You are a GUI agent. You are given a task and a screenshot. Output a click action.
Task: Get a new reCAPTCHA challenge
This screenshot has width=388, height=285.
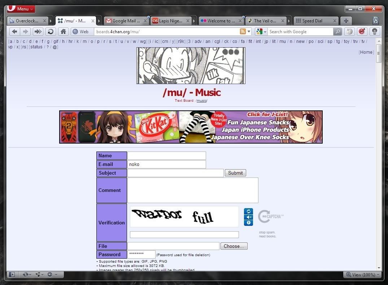click(248, 211)
